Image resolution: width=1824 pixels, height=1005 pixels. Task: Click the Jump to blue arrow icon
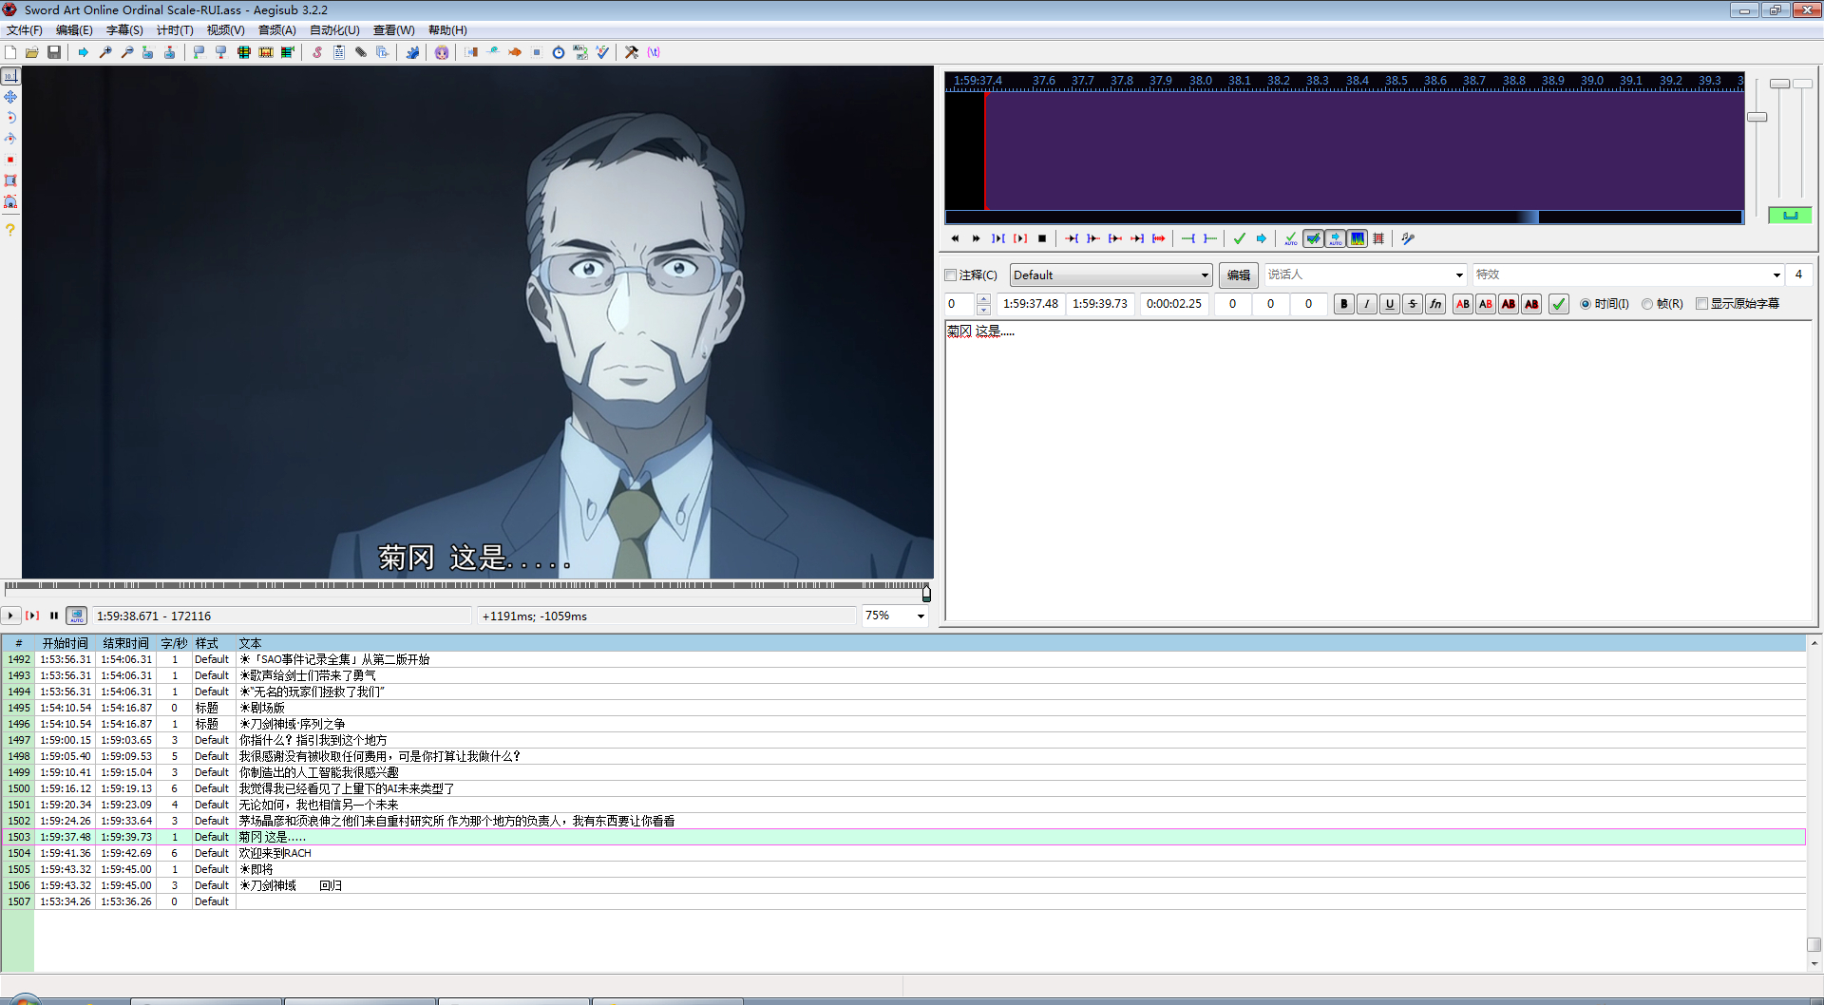click(x=84, y=52)
